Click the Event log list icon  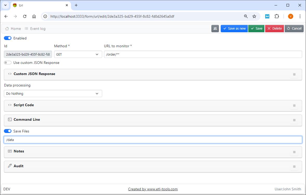point(26,29)
